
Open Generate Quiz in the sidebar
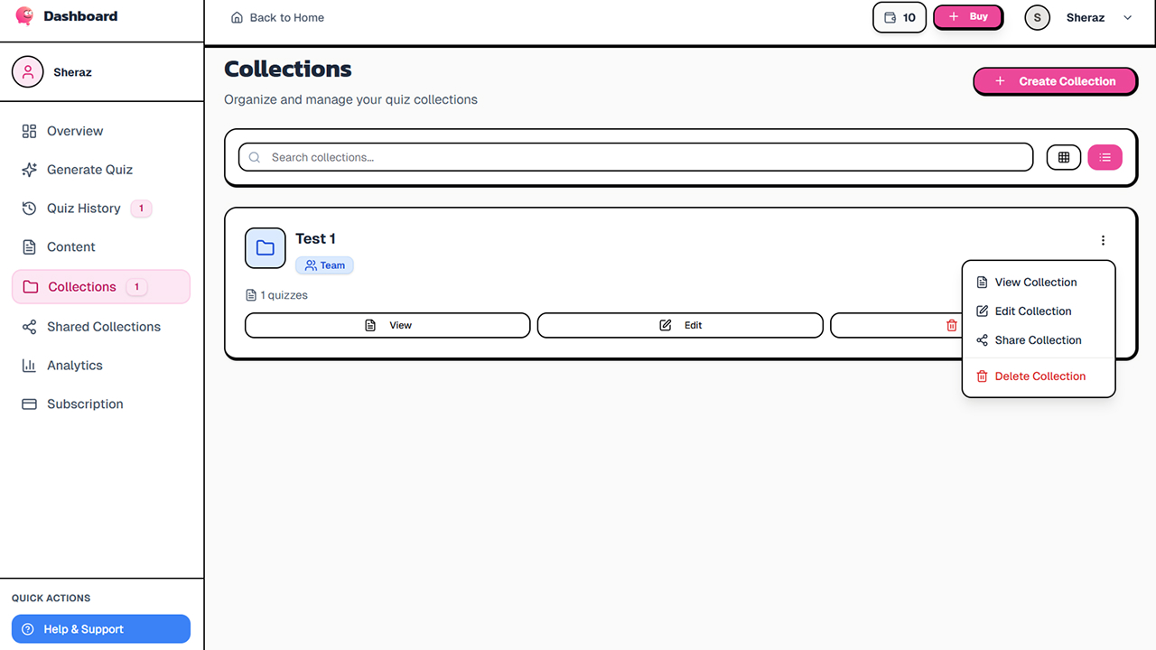89,170
